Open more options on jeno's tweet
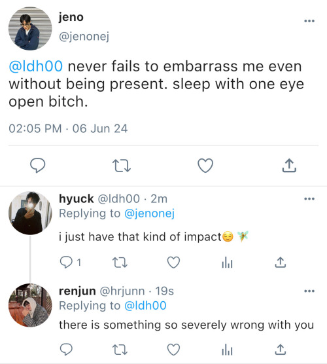This screenshot has height=364, width=327. point(309,21)
